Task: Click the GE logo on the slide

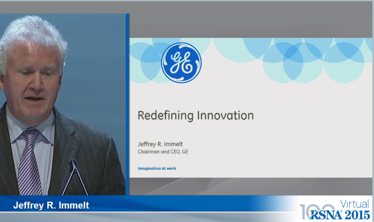Action: [x=181, y=63]
